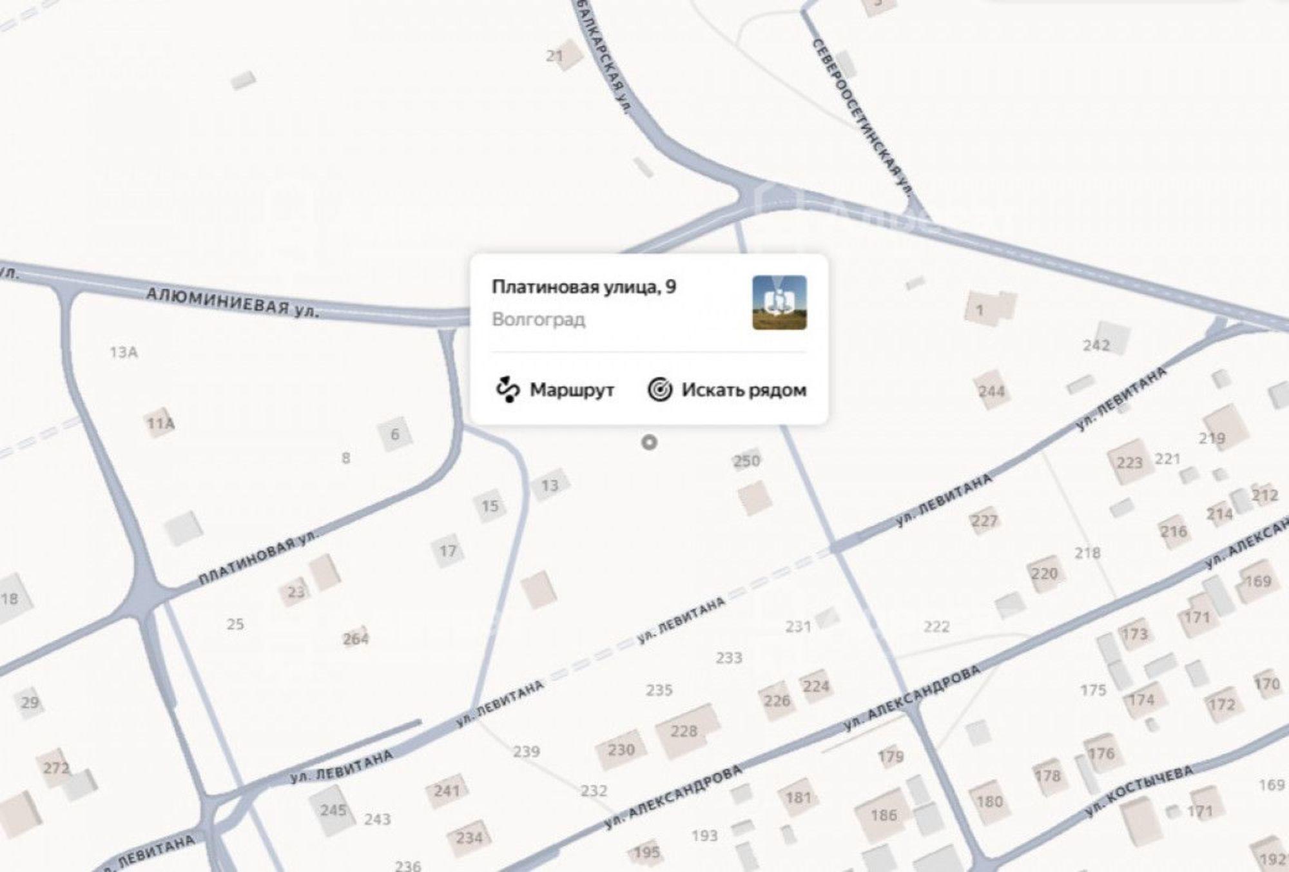The width and height of the screenshot is (1289, 872).
Task: Select building number 234
Action: (469, 837)
